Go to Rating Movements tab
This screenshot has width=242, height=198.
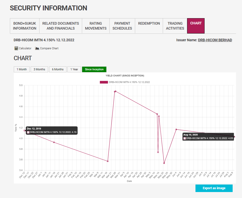(96, 26)
